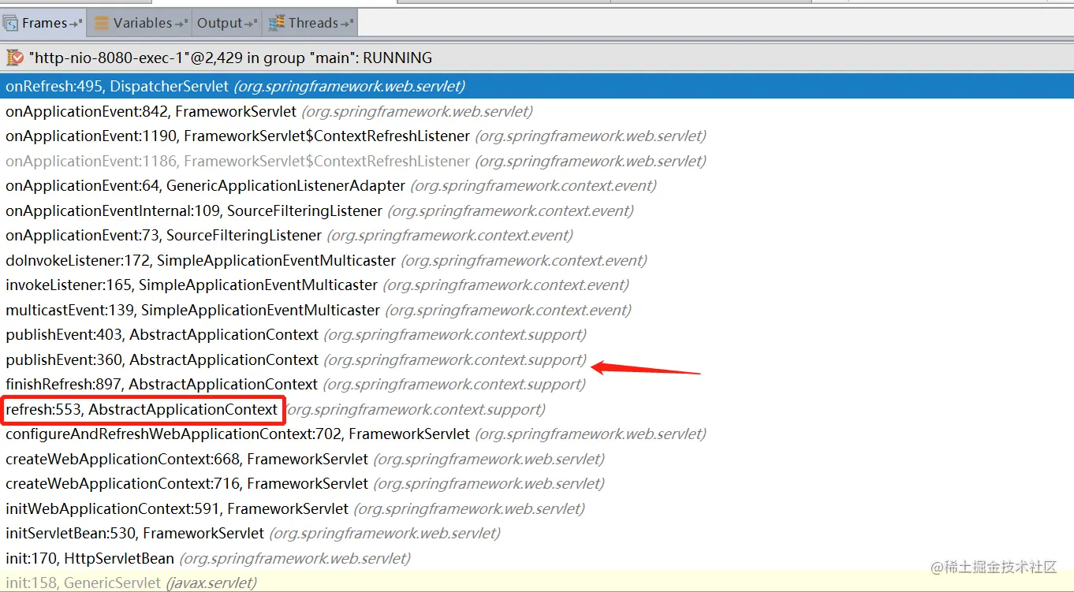This screenshot has width=1074, height=592.
Task: Select frame onApplicationEvent:1190, ContextRefreshListener
Action: click(x=537, y=136)
